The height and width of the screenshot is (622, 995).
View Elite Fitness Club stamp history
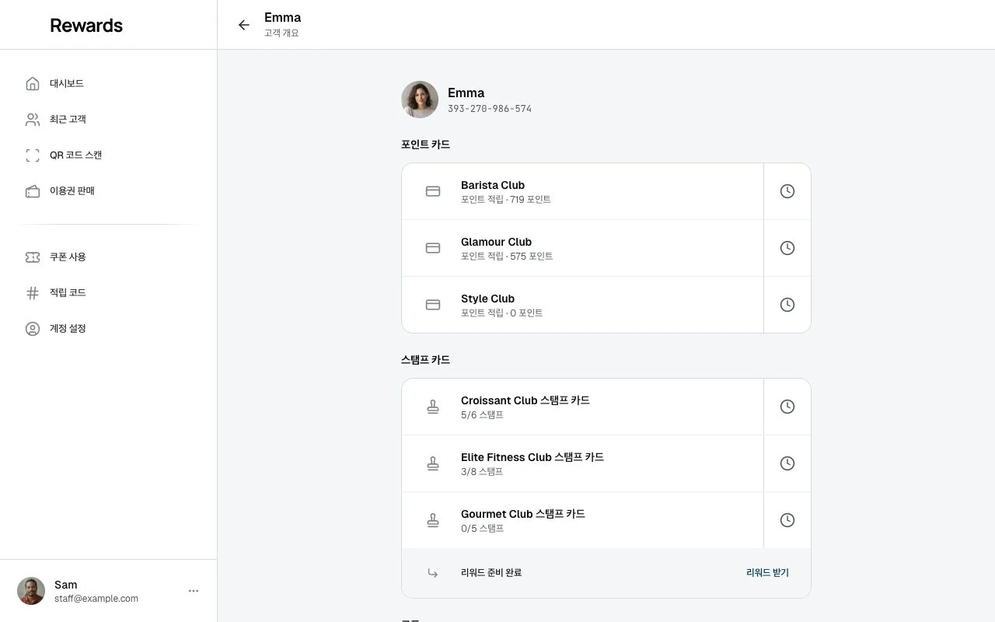787,463
